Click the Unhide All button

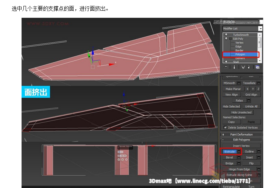coord(251,106)
